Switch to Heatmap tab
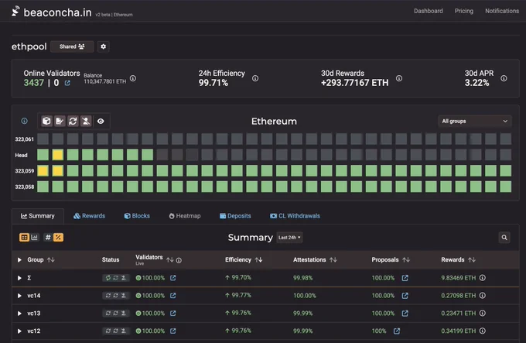The height and width of the screenshot is (343, 526). pyautogui.click(x=185, y=216)
